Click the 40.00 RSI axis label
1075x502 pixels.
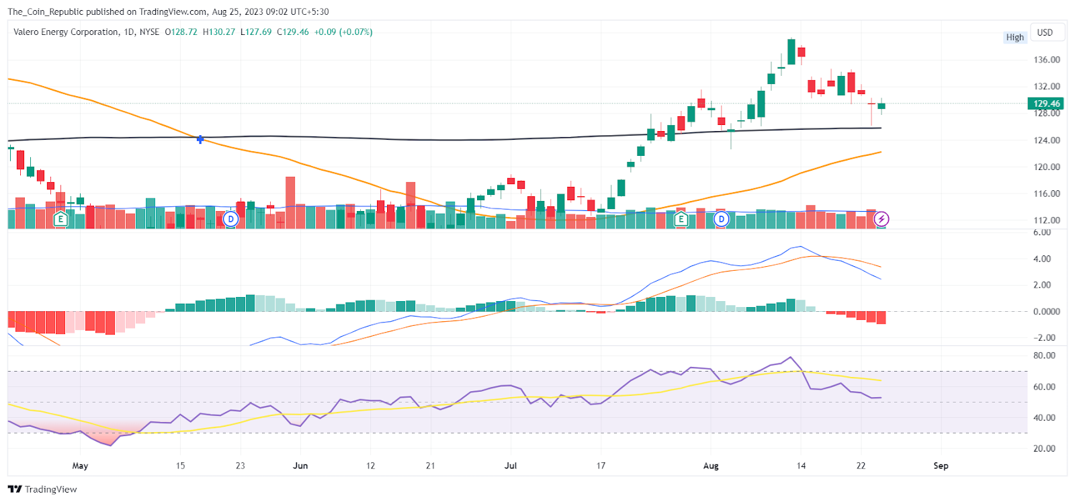[x=1045, y=418]
